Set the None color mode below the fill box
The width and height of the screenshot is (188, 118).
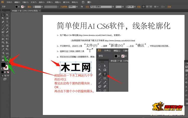point(8,72)
